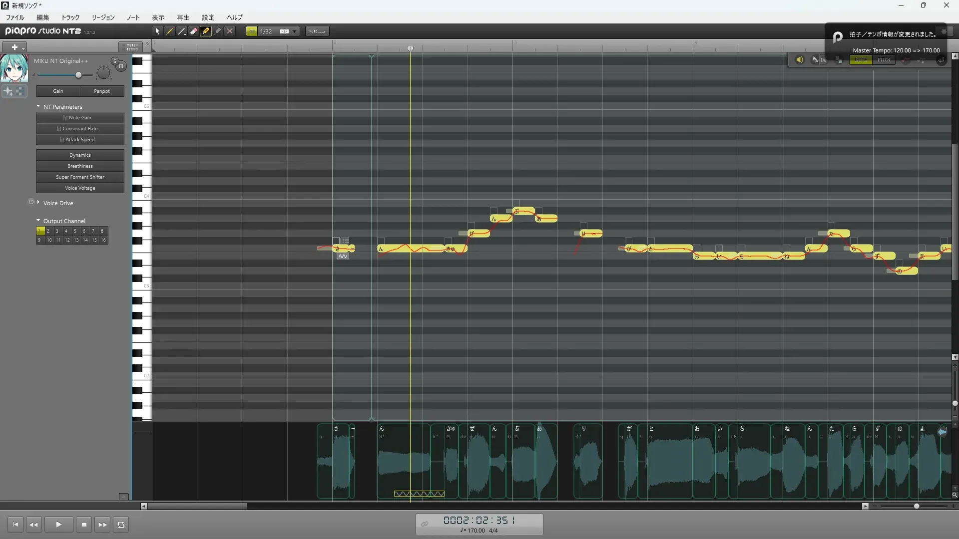Click the track volume slider
Viewport: 959px width, 539px height.
[x=78, y=75]
